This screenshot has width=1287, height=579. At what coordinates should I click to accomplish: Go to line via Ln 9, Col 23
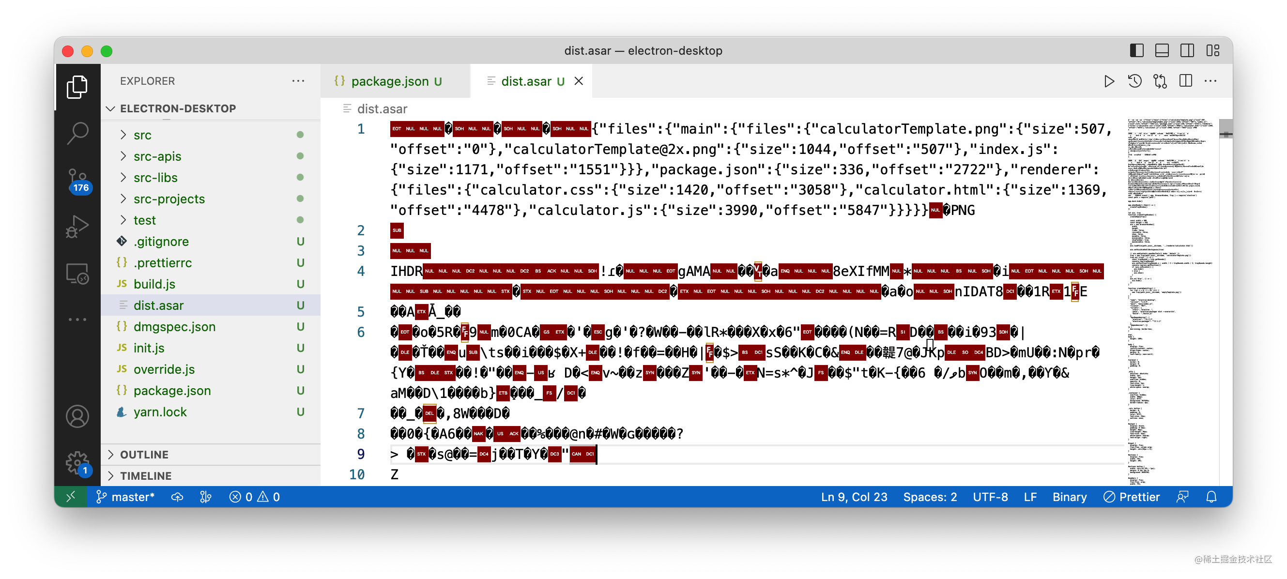(x=854, y=497)
